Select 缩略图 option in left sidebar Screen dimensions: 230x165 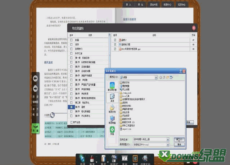pos(35,102)
